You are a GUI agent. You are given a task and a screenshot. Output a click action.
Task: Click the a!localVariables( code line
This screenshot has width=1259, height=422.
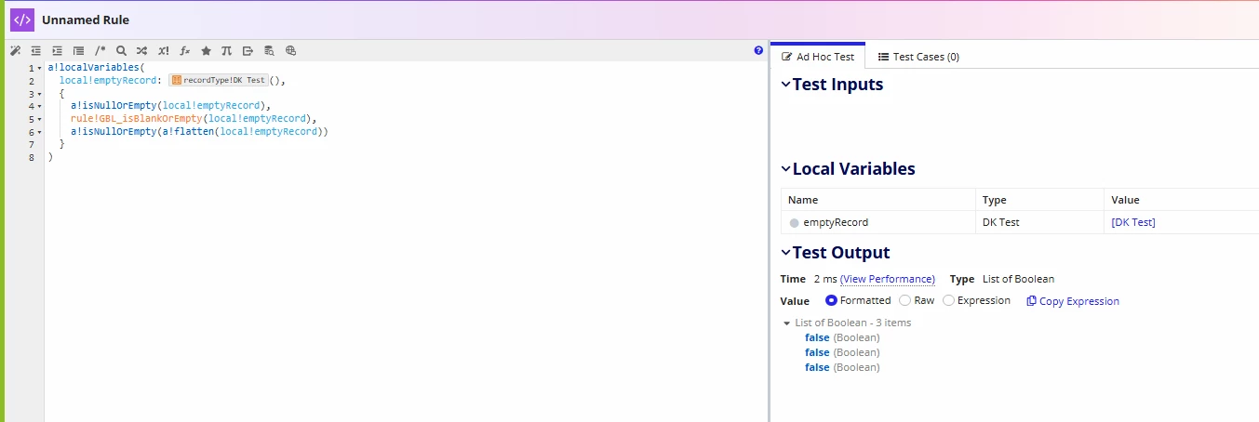coord(97,68)
